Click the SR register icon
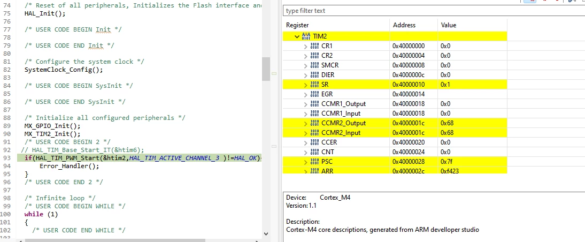Image resolution: width=585 pixels, height=242 pixels. tap(314, 85)
